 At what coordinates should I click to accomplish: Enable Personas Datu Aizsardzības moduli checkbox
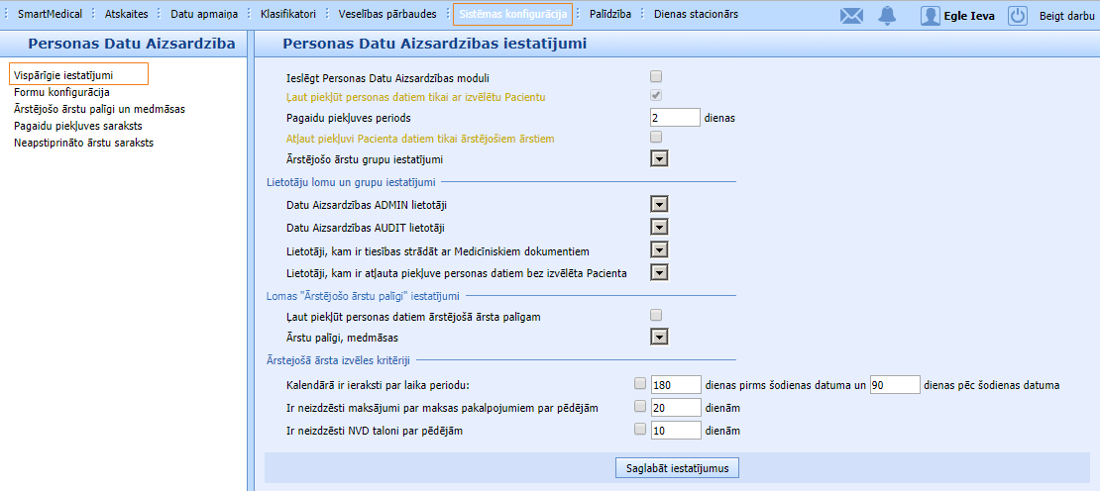pyautogui.click(x=655, y=76)
